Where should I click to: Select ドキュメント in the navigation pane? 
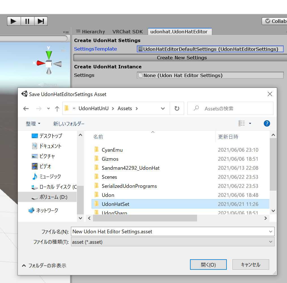click(x=47, y=146)
